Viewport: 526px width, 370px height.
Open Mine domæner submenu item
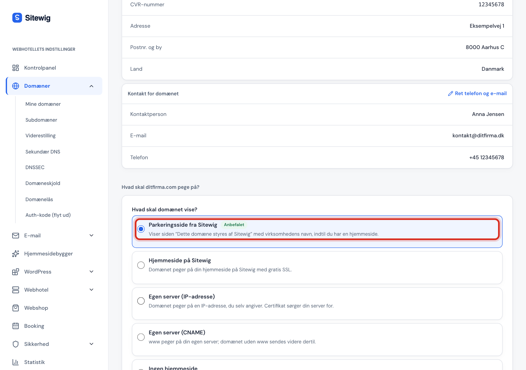43,104
